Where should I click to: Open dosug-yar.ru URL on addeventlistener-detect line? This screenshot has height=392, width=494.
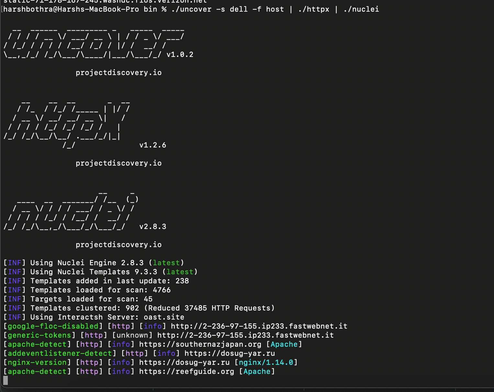(230, 353)
